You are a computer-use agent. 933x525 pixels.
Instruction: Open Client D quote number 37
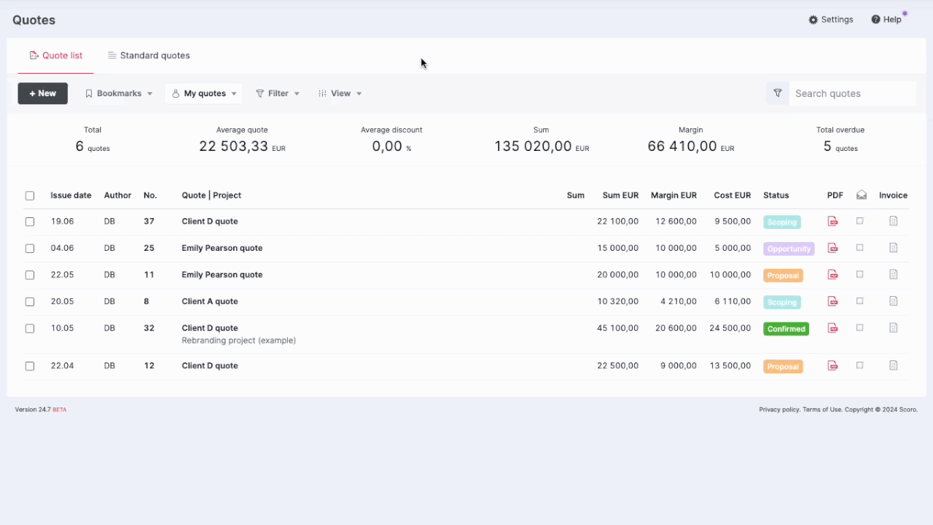click(x=210, y=221)
